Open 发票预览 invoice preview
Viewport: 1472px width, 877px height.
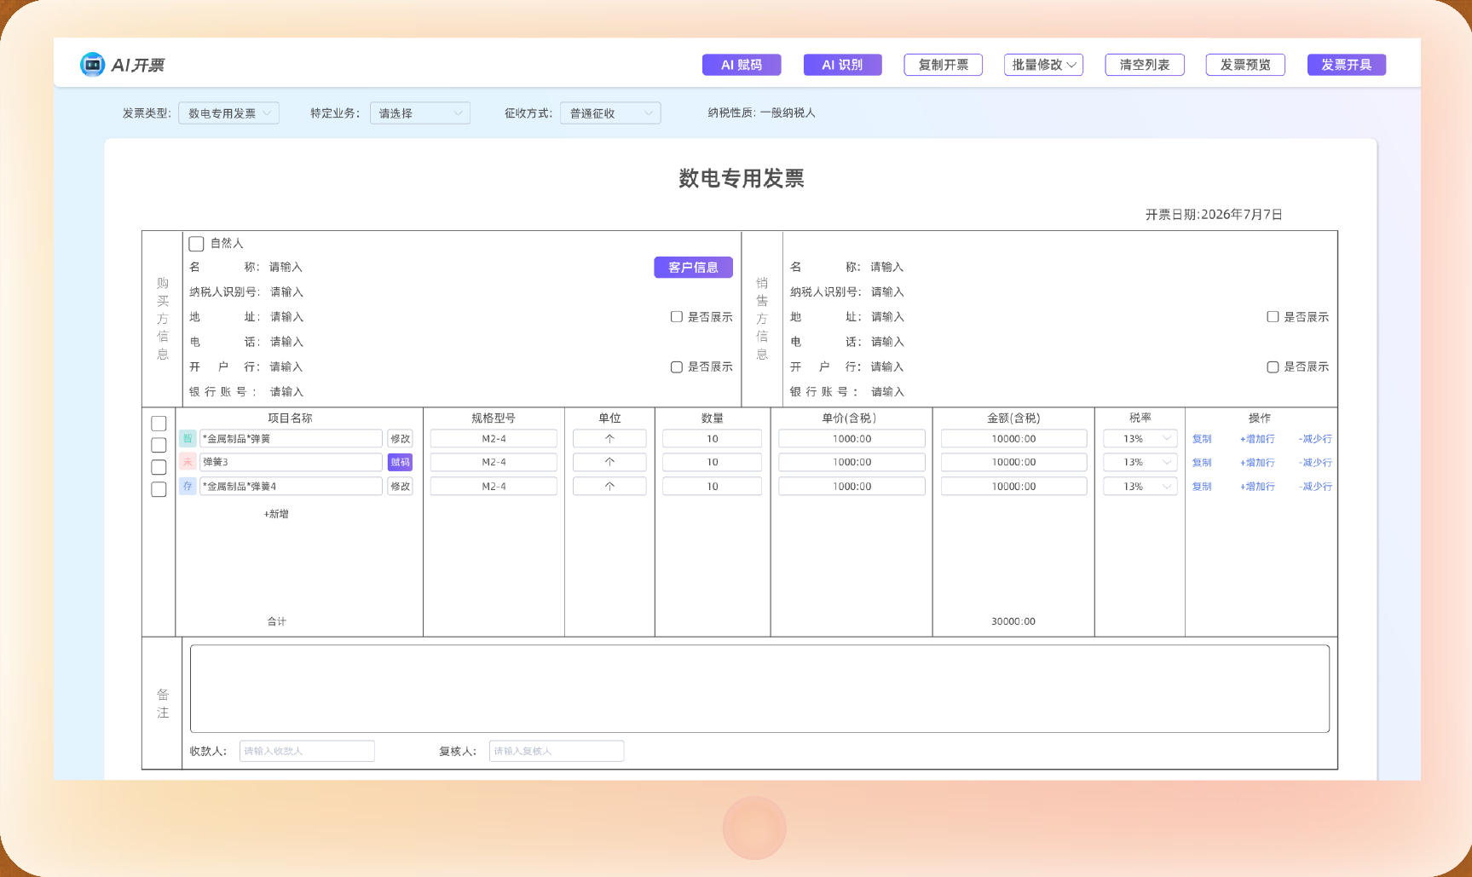tap(1245, 65)
